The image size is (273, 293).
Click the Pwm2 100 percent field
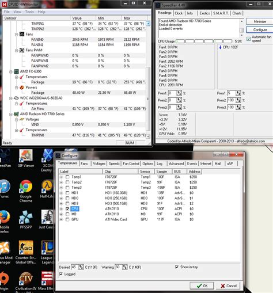coord(232,100)
